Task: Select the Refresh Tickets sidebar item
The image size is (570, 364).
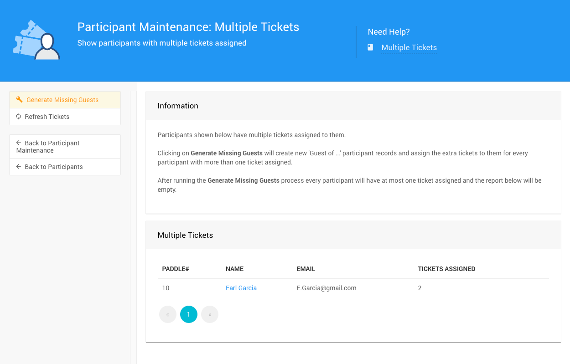Action: [47, 117]
